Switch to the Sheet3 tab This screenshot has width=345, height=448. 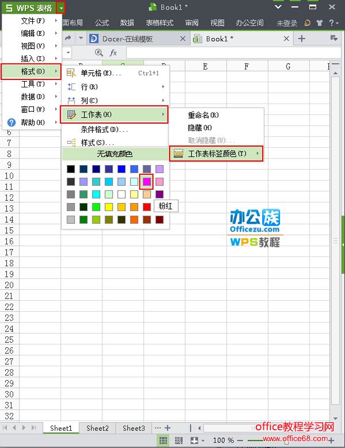click(x=133, y=428)
